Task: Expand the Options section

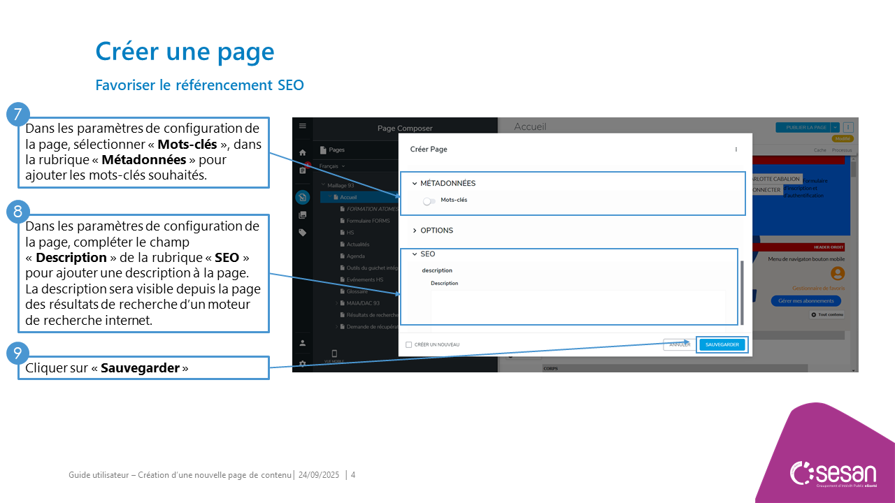Action: coord(415,231)
